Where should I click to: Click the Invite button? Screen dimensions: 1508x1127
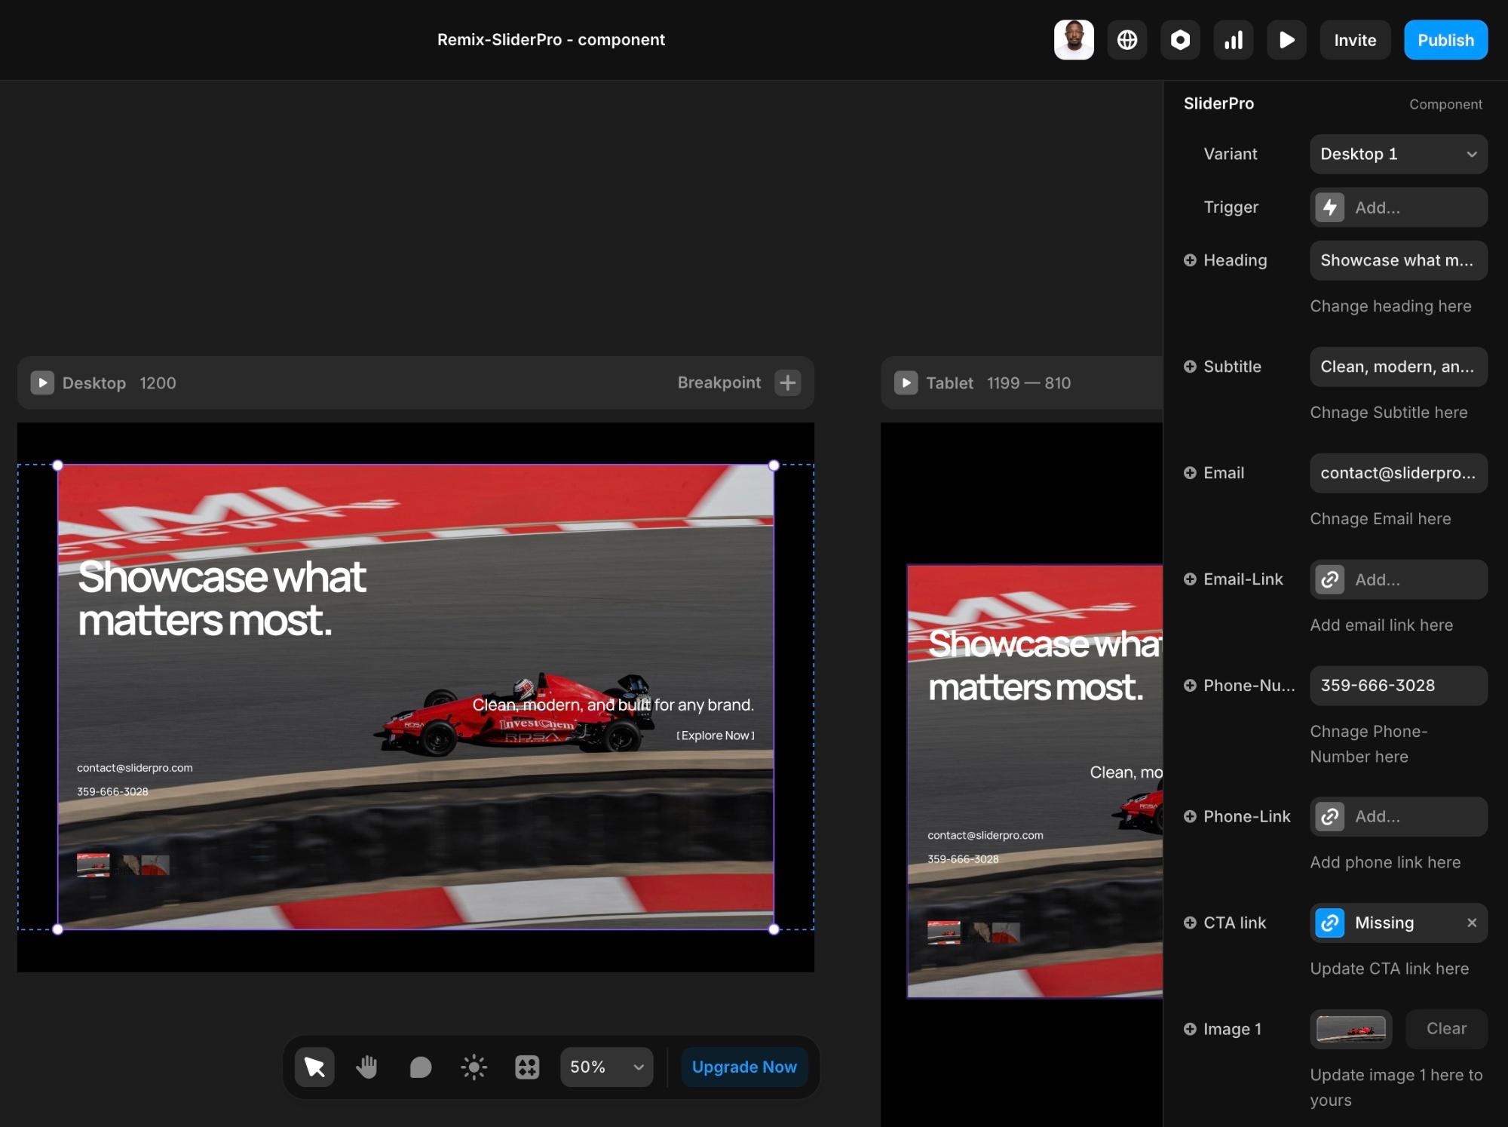pos(1355,40)
